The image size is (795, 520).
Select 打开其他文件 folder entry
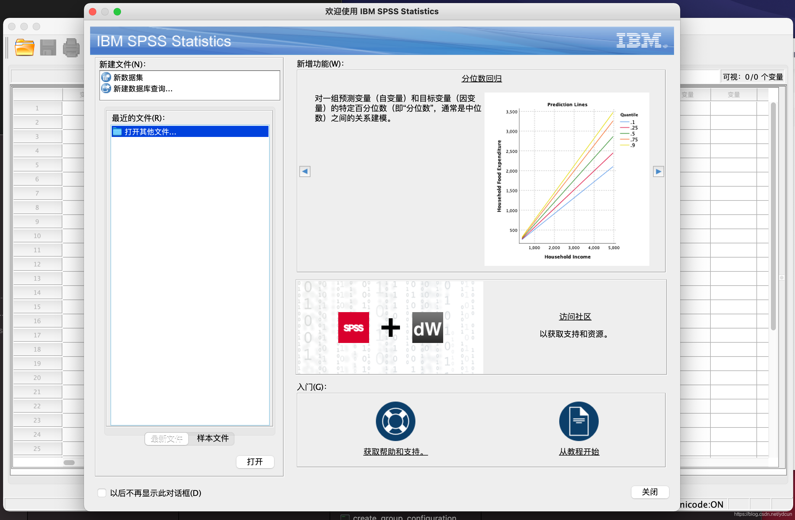coord(190,131)
